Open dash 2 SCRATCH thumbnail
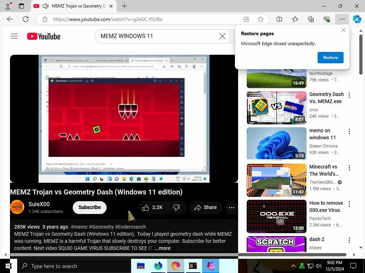365x273 pixels. (276, 244)
